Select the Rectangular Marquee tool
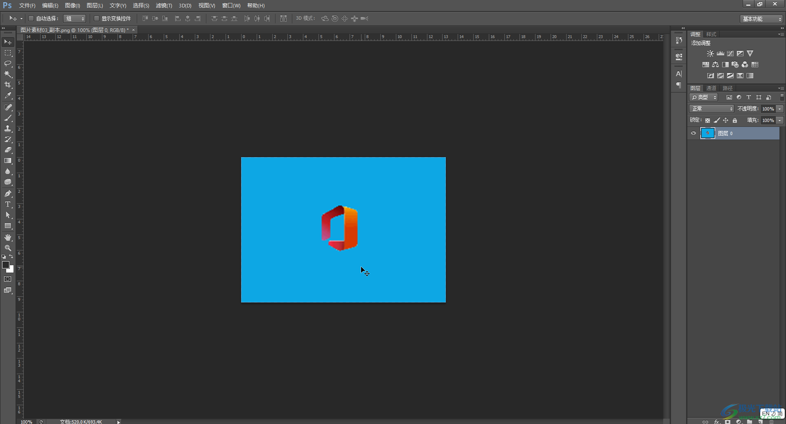 click(8, 53)
